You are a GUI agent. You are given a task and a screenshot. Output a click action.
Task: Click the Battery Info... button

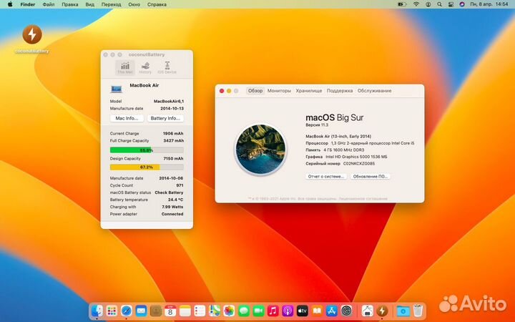165,118
